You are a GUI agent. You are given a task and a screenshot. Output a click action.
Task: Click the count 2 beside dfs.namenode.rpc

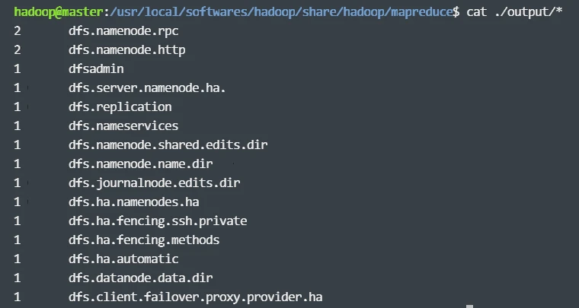17,31
